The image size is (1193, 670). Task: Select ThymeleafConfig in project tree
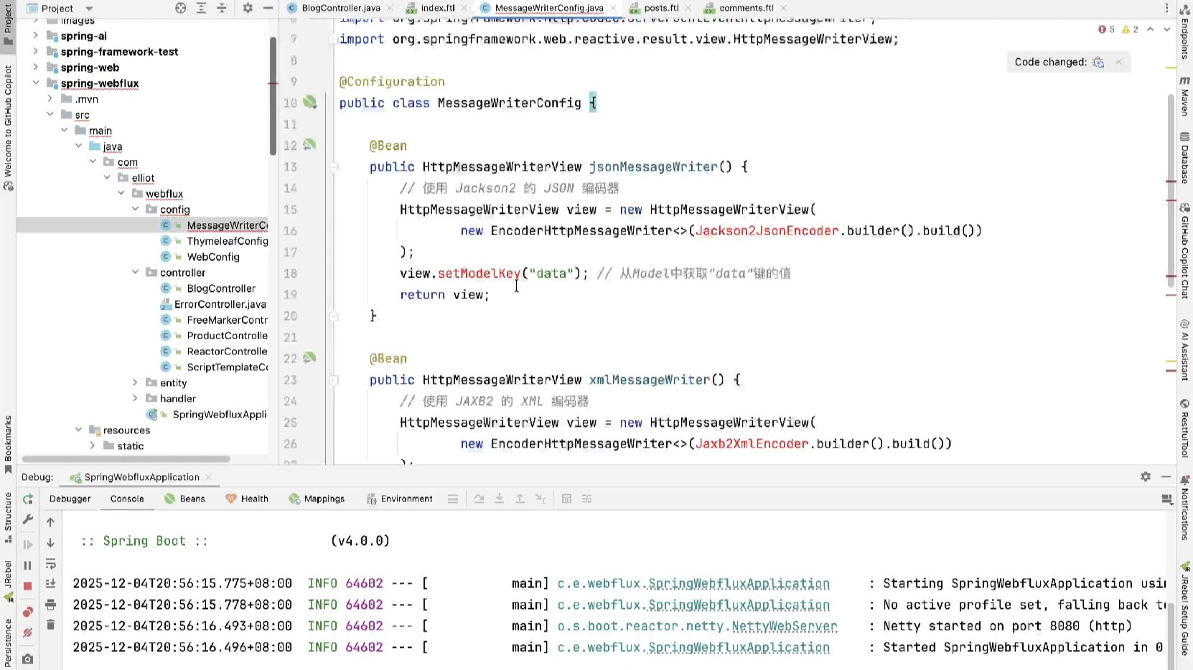227,241
